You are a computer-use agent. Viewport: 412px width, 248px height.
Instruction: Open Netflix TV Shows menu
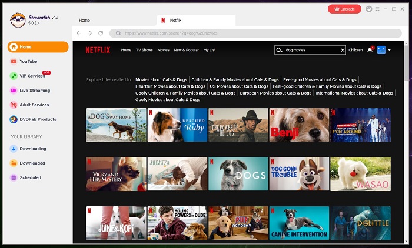tap(144, 50)
